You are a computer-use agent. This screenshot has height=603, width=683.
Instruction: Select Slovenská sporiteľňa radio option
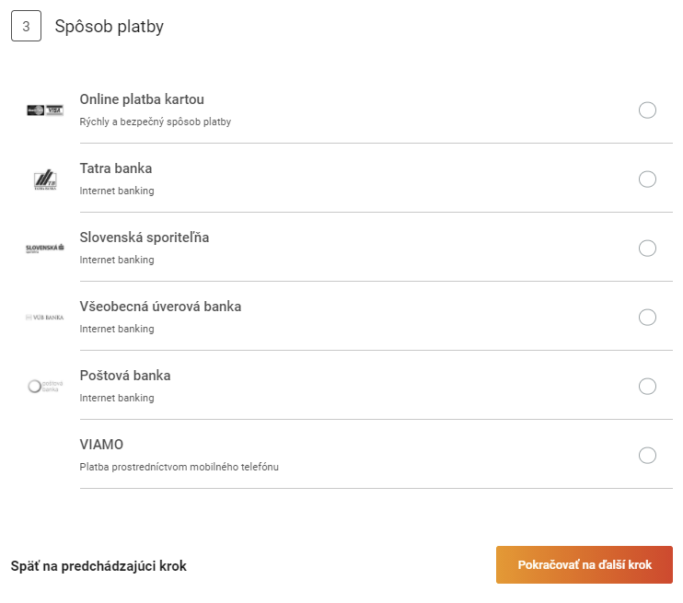click(x=647, y=249)
